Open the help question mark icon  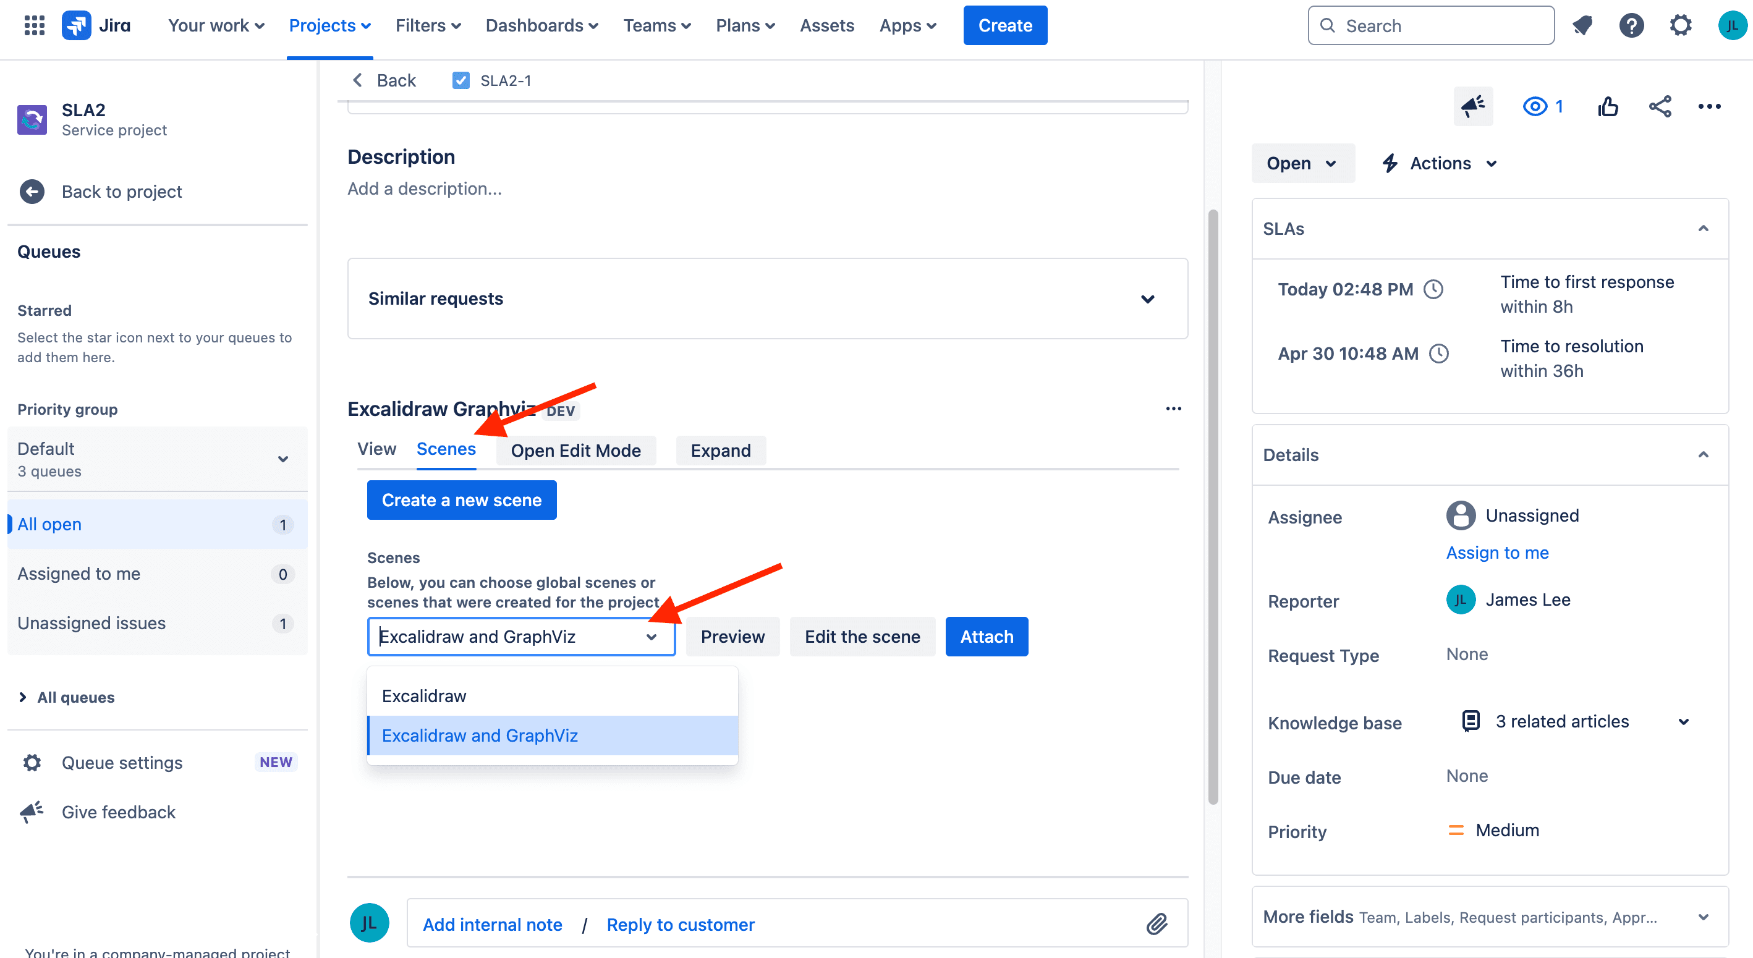click(x=1631, y=26)
